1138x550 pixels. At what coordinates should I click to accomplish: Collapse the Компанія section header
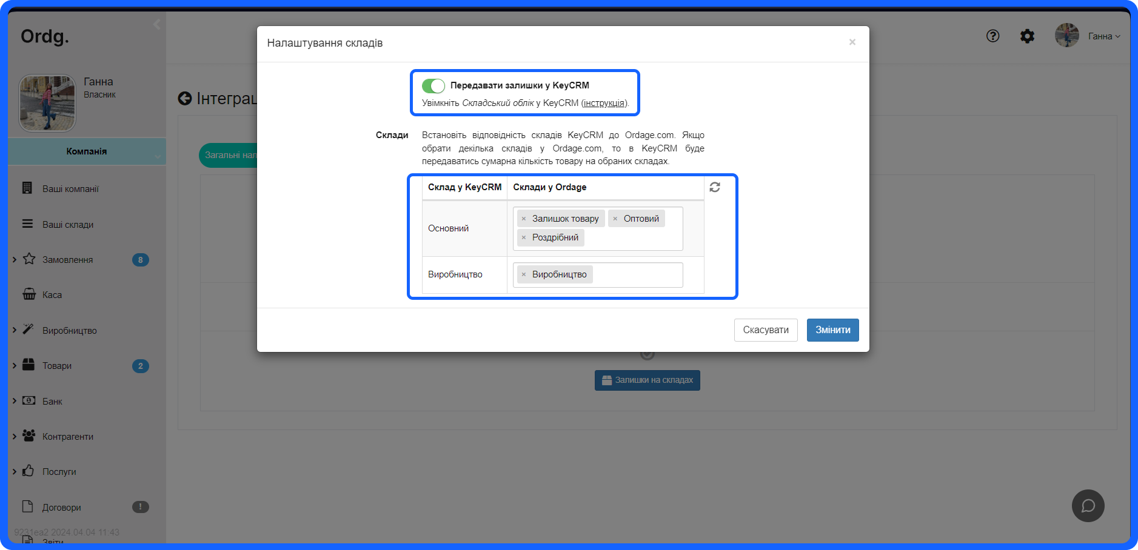tap(87, 151)
